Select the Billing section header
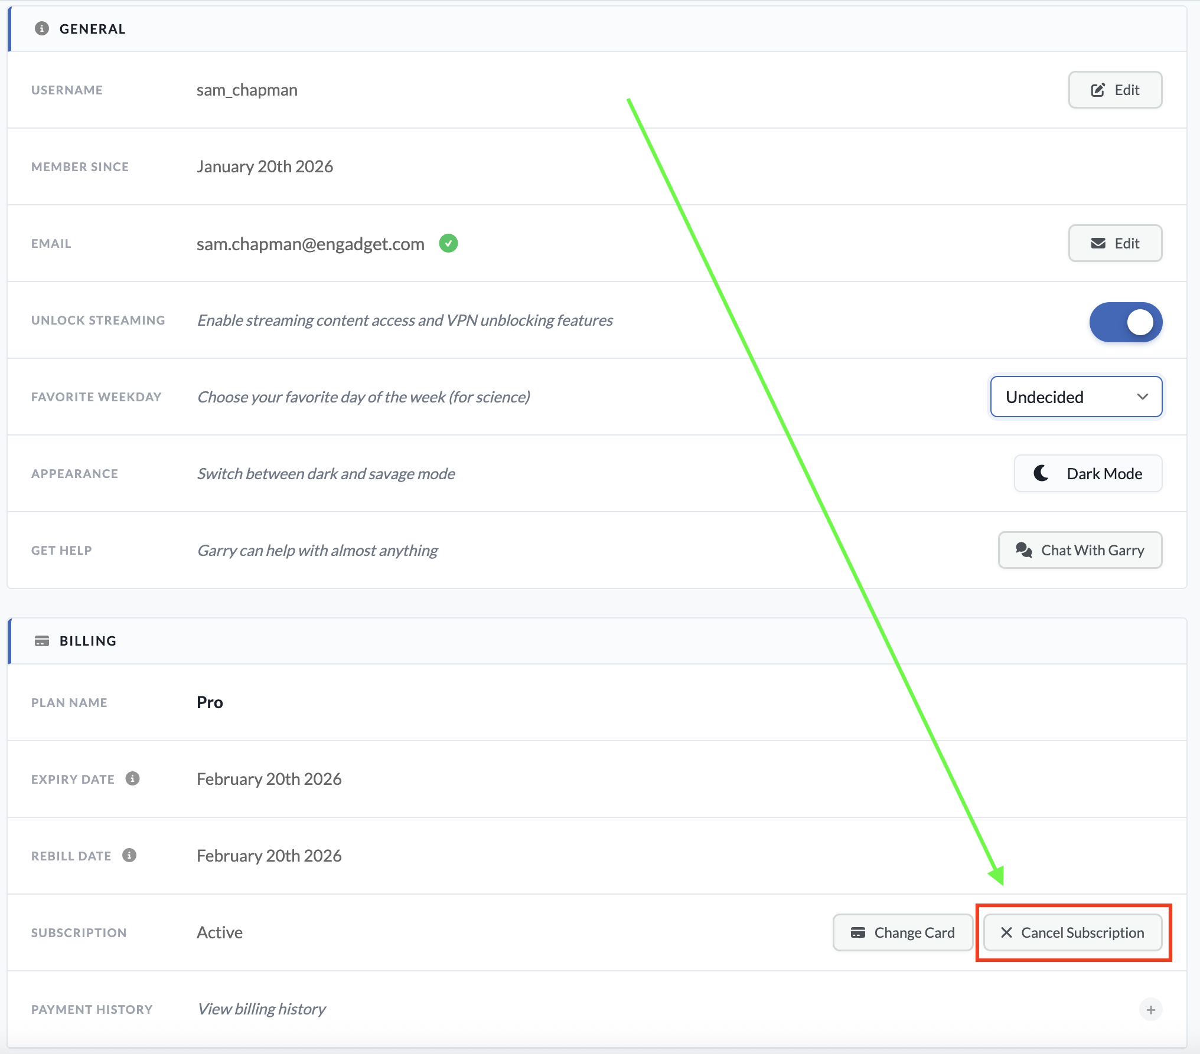Image resolution: width=1200 pixels, height=1054 pixels. [87, 640]
